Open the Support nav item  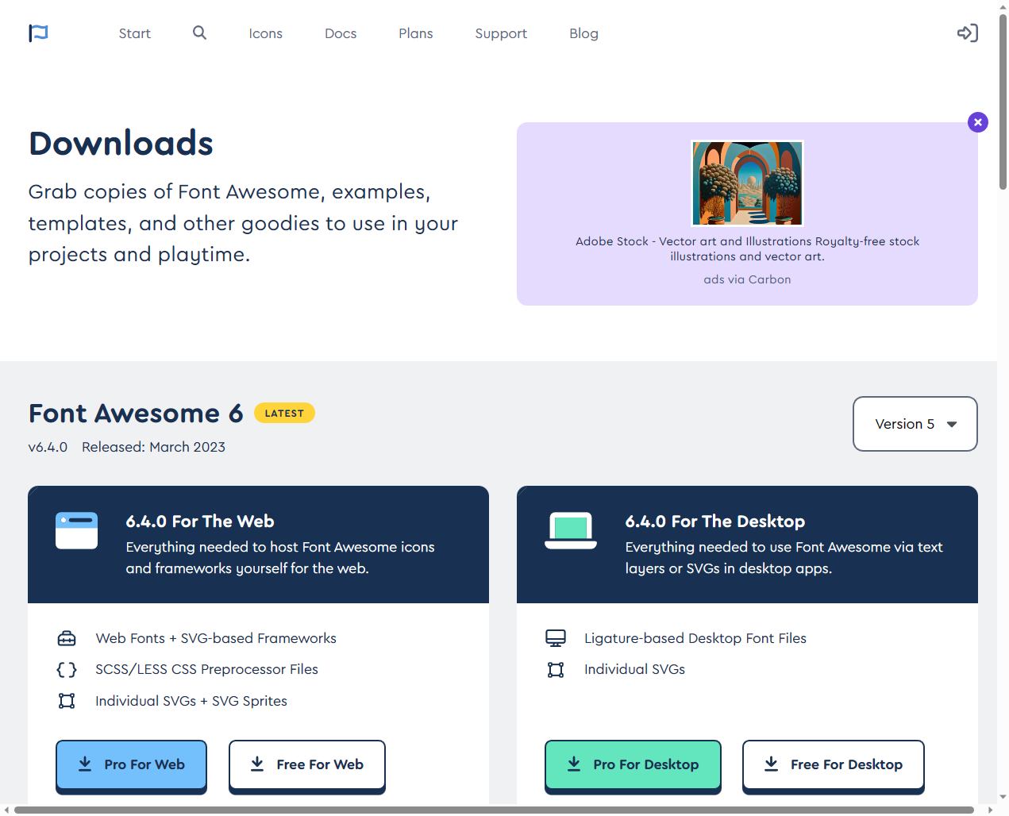(501, 33)
